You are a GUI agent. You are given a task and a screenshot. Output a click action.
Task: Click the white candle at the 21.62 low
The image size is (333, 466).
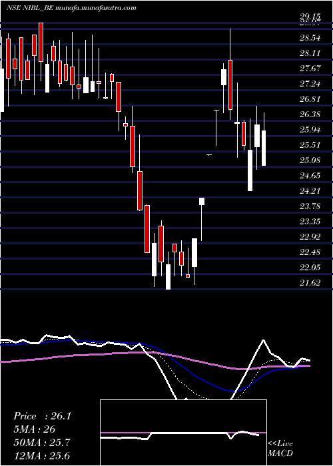coord(168,276)
